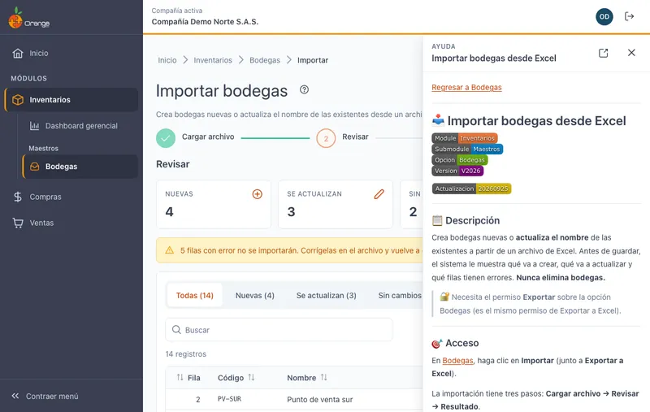Click 'Compañía Demo Norte S.A.S.' company name
Screen dimensions: 650x412
205,22
